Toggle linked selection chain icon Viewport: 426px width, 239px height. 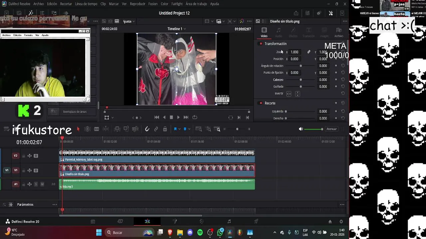[x=156, y=129]
